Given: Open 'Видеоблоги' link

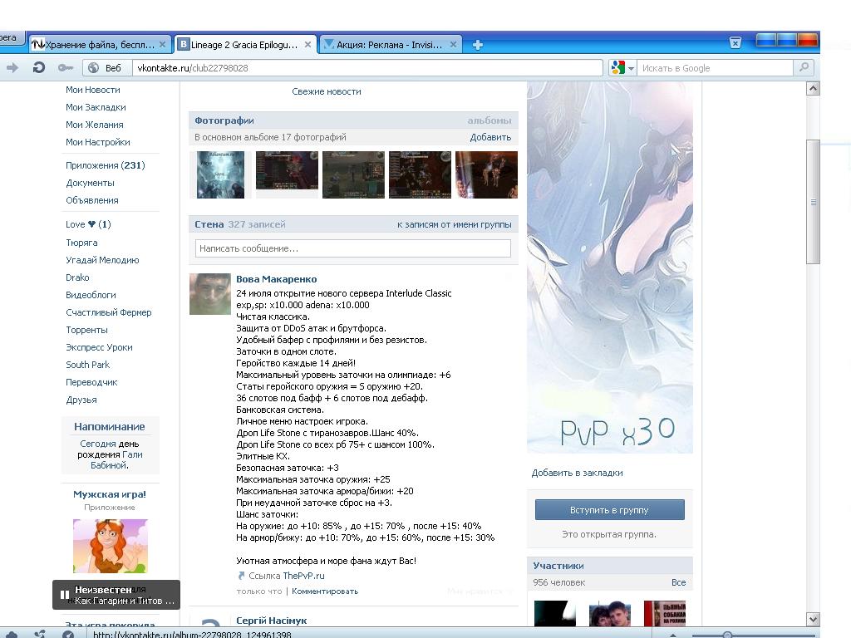Looking at the screenshot, I should click(91, 295).
